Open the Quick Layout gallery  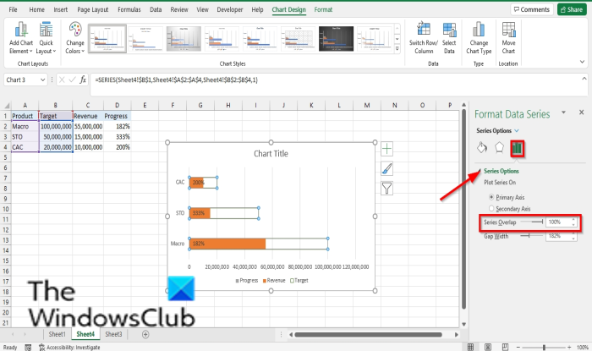pos(46,38)
